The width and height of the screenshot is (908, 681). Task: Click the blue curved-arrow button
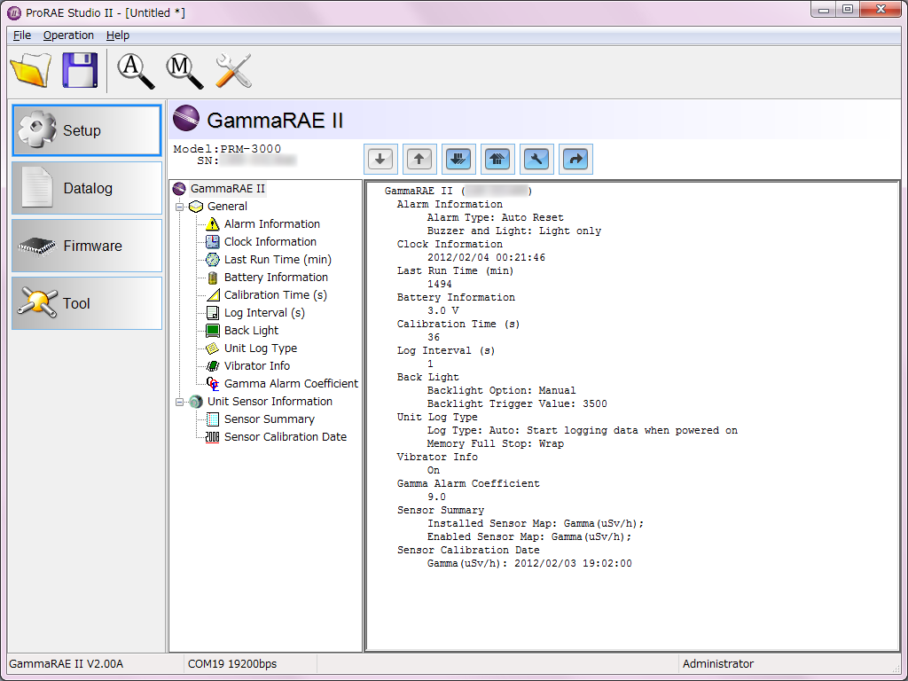[575, 159]
